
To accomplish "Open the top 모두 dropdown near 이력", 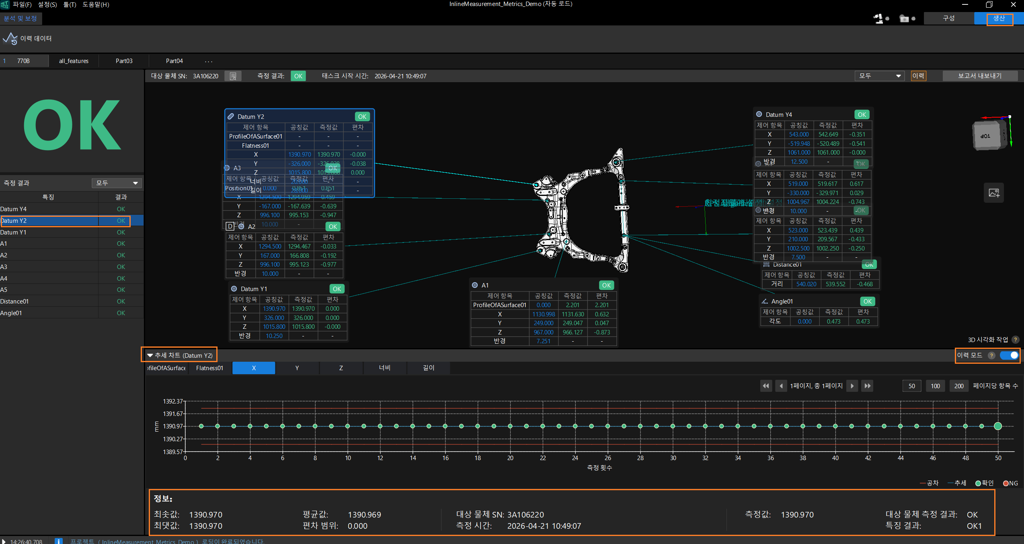I will (x=880, y=76).
